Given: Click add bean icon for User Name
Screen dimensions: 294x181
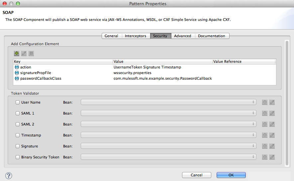Looking at the screenshot, I should [265, 102].
